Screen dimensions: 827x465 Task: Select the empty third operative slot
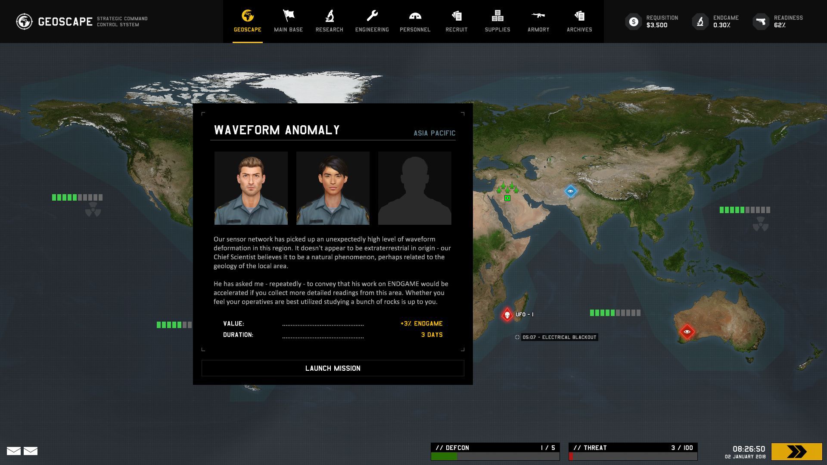pos(414,188)
